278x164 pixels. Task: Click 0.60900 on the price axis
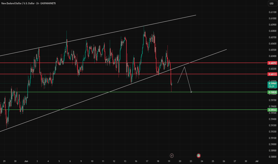(x=273, y=25)
